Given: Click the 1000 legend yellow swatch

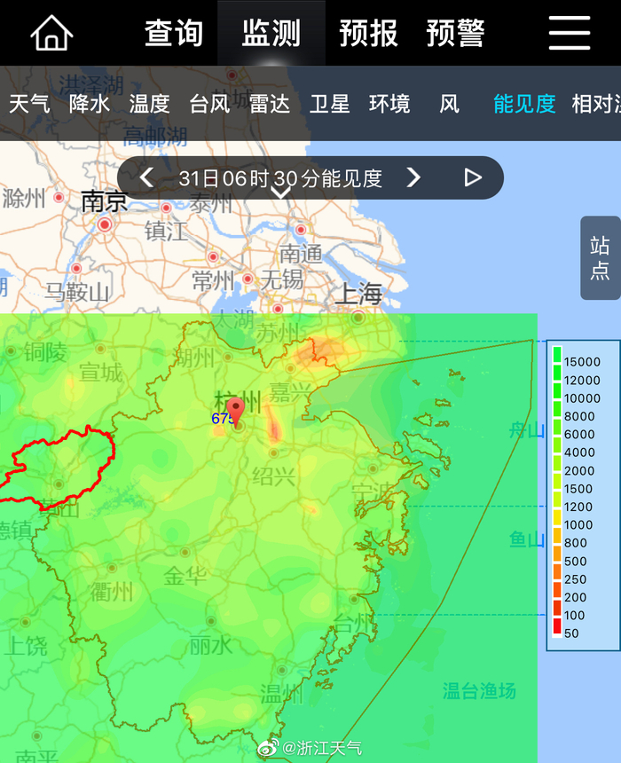Looking at the screenshot, I should pos(557,516).
